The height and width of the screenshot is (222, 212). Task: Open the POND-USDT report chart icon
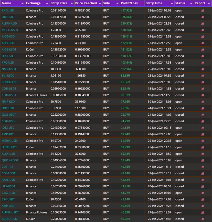pyautogui.click(x=202, y=82)
